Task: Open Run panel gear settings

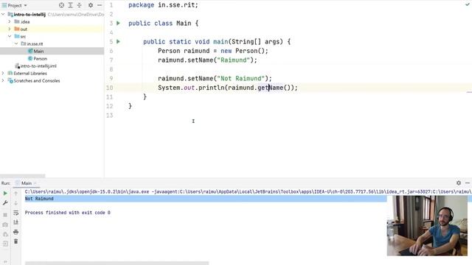Action: tap(459, 183)
